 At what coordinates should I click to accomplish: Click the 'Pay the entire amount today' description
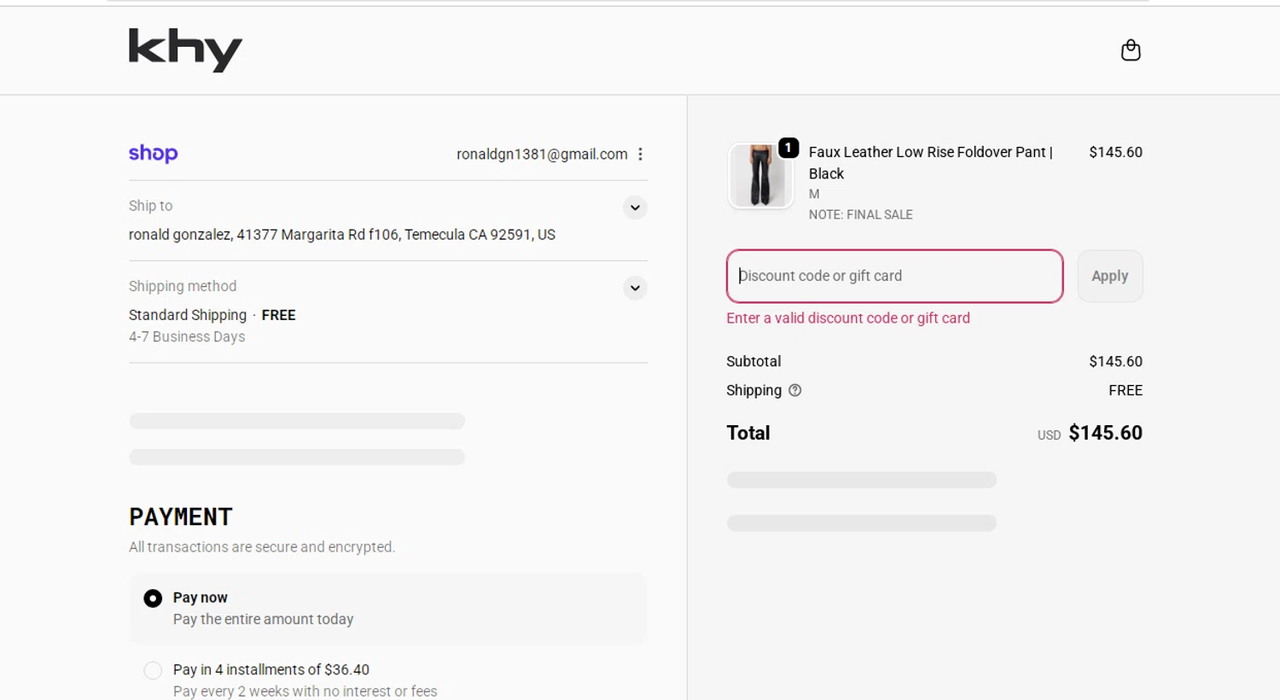click(263, 620)
